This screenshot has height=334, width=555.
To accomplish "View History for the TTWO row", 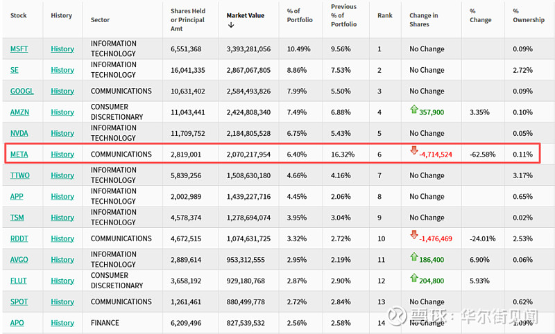I will click(62, 175).
